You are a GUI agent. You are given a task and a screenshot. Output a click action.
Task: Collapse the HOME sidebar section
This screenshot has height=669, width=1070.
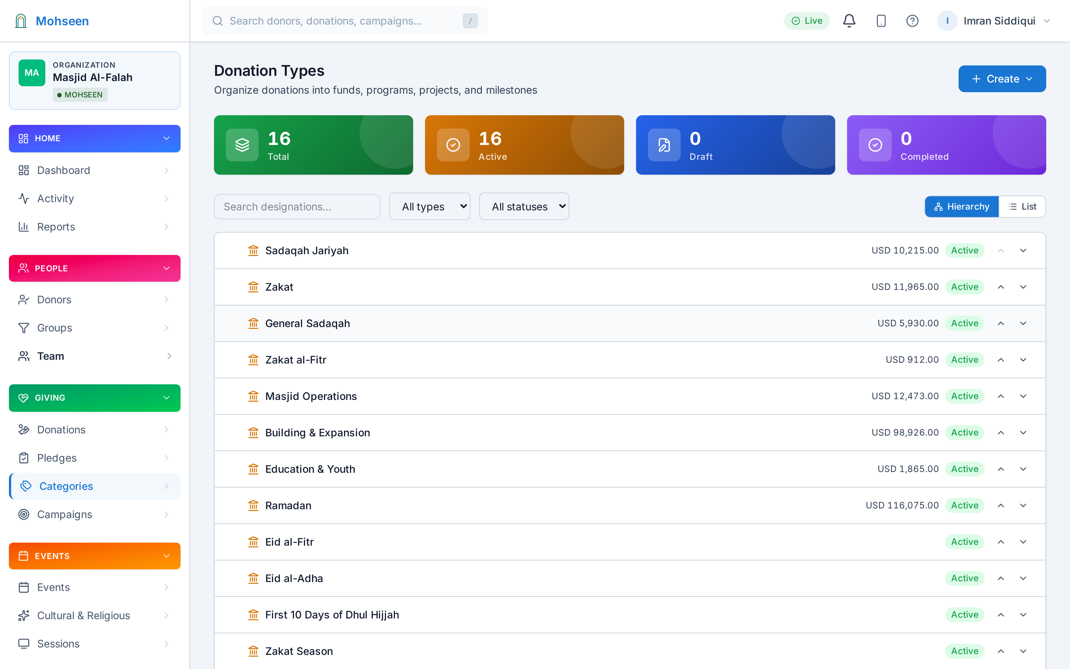pyautogui.click(x=95, y=139)
